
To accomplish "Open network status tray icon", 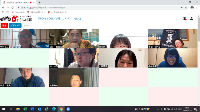I will coord(172,109).
